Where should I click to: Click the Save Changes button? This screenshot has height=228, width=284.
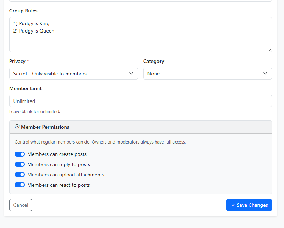[249, 205]
